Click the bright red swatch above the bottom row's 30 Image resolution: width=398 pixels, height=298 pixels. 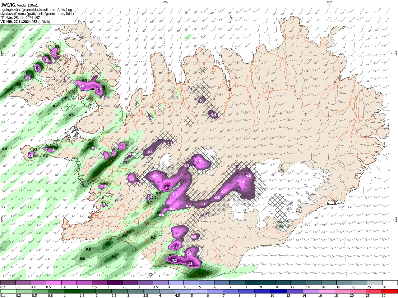pyautogui.click(x=389, y=291)
